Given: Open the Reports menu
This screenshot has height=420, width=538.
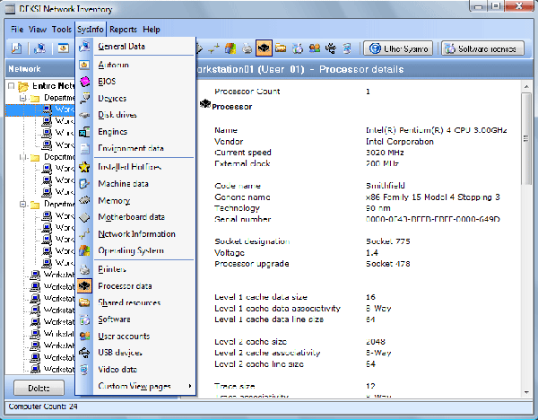Looking at the screenshot, I should pyautogui.click(x=123, y=30).
